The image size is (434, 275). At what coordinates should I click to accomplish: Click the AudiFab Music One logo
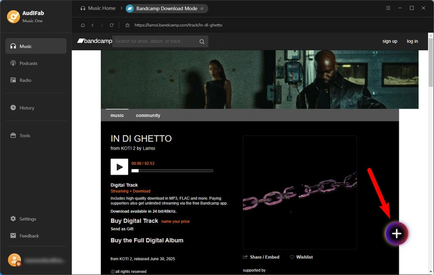(13, 17)
